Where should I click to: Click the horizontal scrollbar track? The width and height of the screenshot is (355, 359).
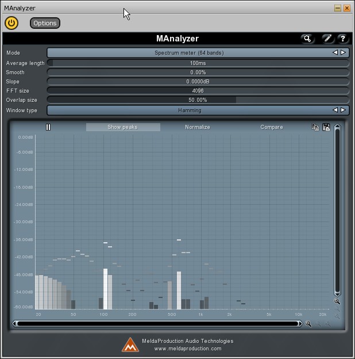pyautogui.click(x=158, y=323)
